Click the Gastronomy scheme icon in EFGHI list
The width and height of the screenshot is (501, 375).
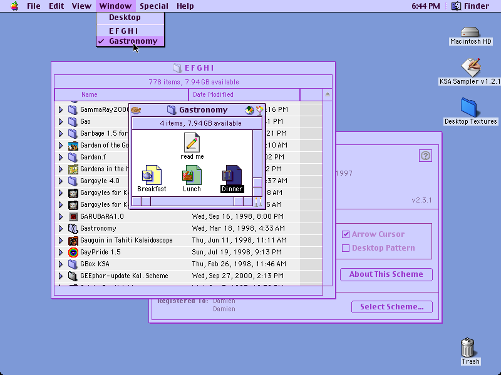tap(73, 228)
